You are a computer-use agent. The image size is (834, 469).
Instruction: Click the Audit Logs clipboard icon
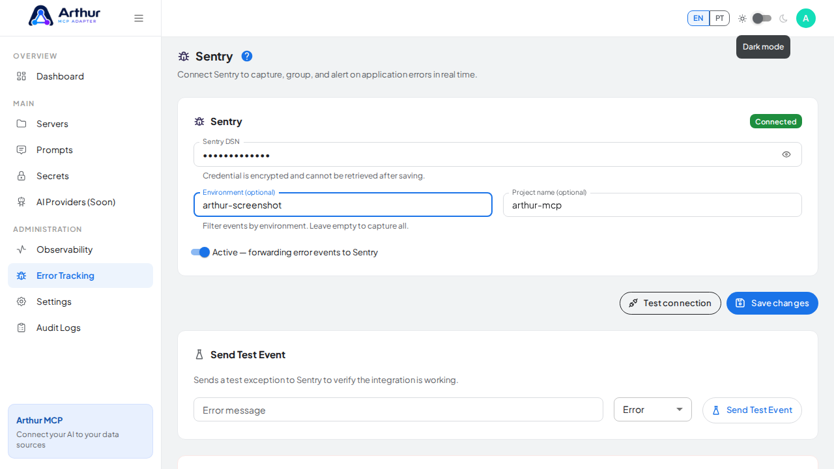pos(22,328)
